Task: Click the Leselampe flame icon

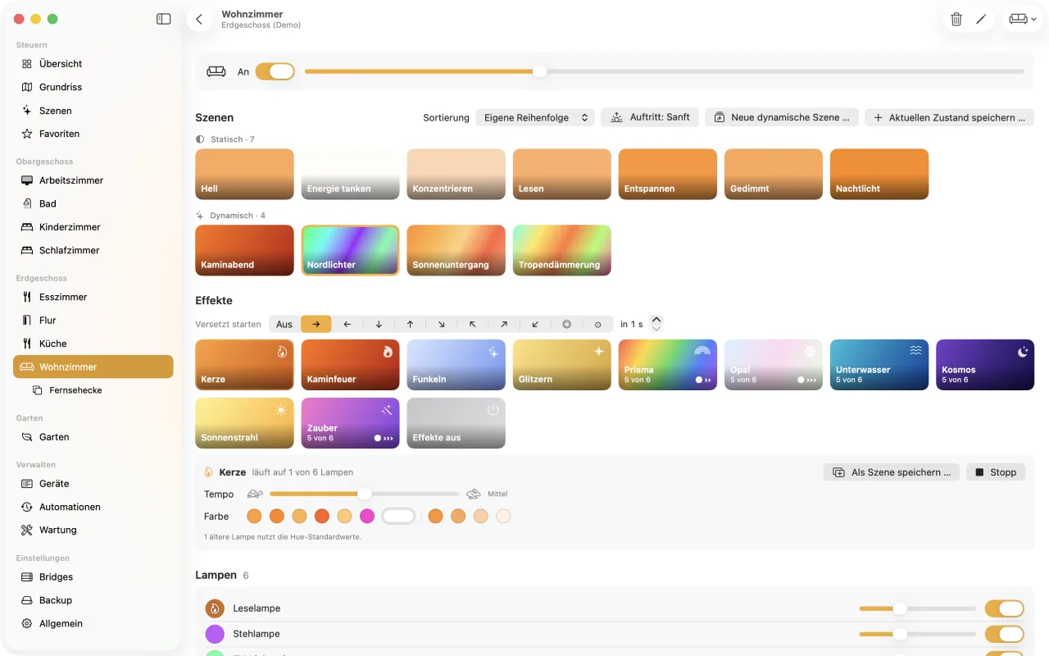Action: (x=215, y=608)
